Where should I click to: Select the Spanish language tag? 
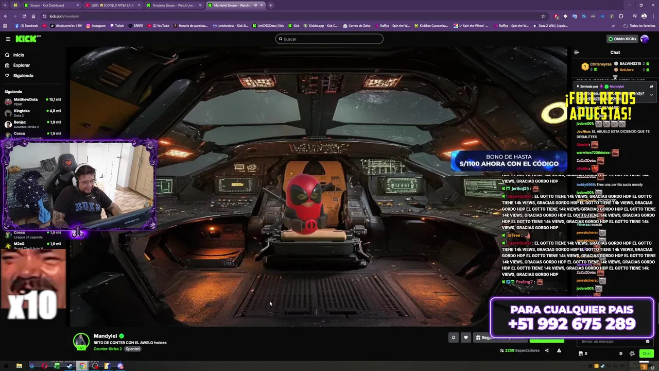click(133, 349)
